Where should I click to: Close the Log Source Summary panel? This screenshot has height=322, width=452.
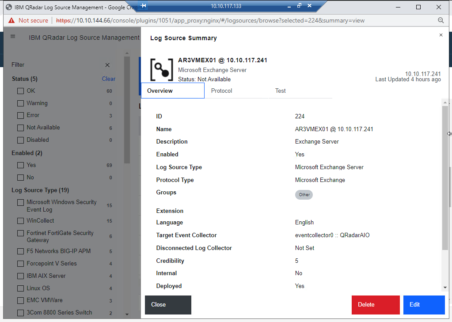click(x=441, y=35)
